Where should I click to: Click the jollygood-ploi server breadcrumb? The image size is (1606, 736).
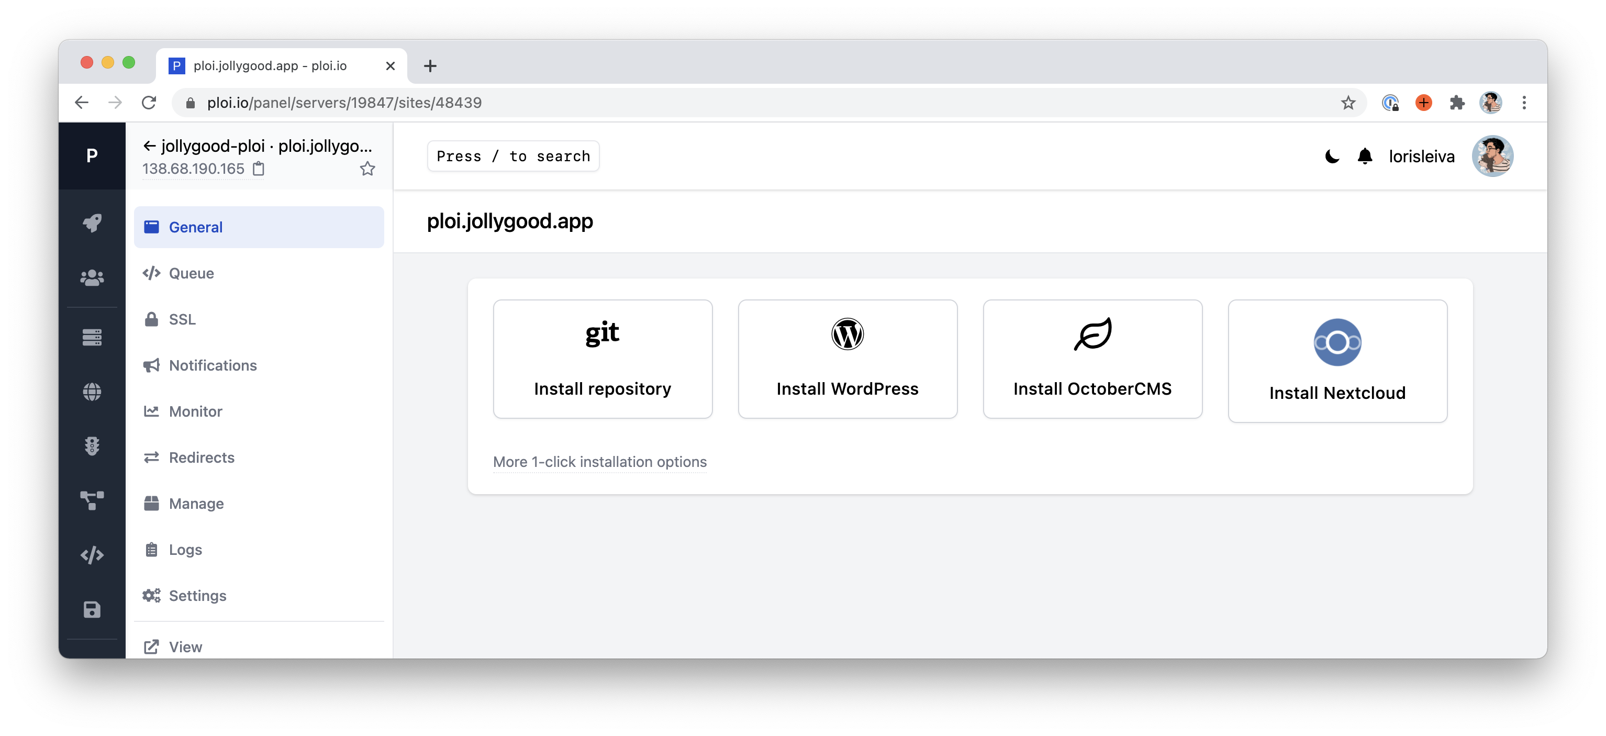213,146
